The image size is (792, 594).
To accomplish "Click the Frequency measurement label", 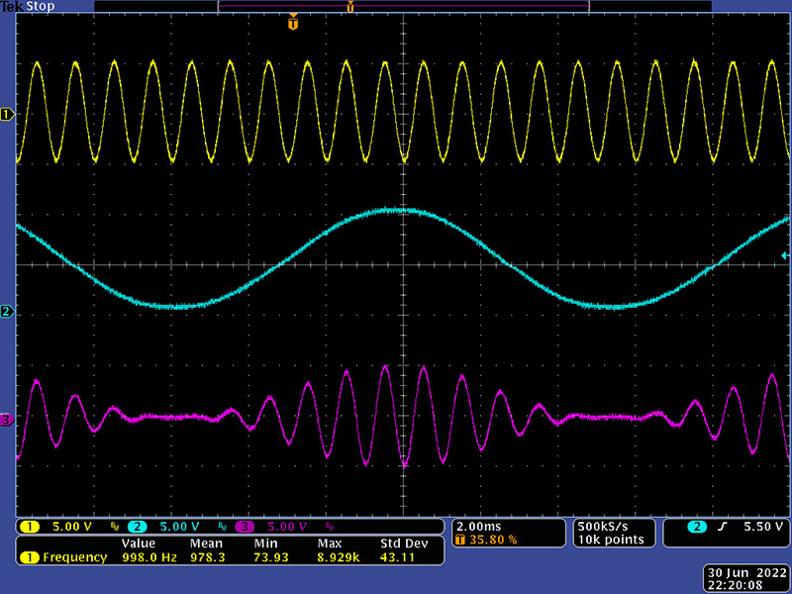I will [74, 557].
